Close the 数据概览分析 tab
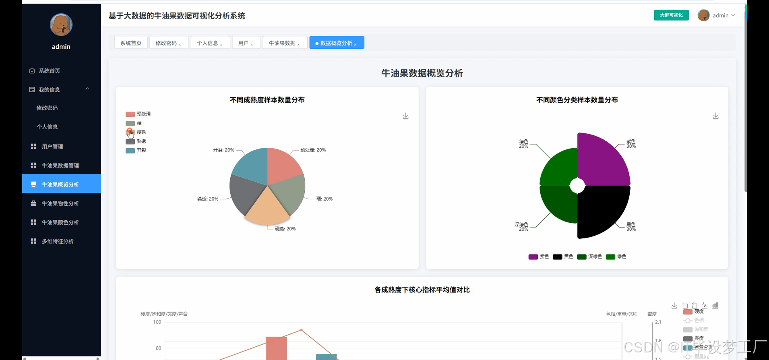Viewport: 769px width, 360px height. pos(356,44)
